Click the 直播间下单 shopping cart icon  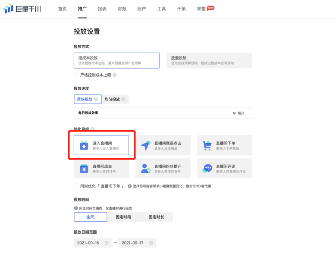(207, 145)
